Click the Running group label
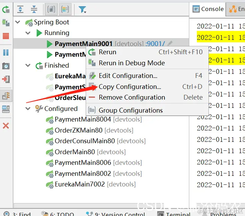 click(57, 33)
